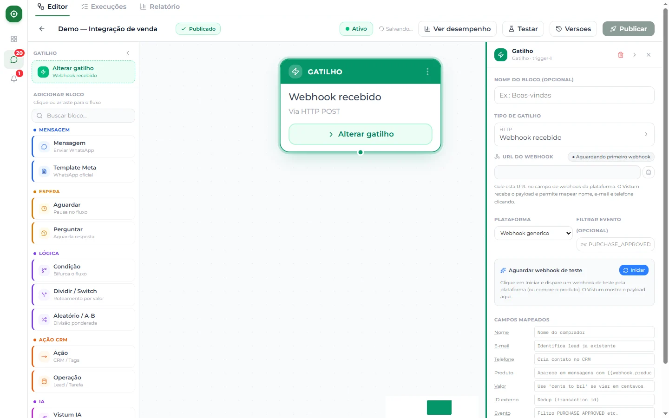Click the Telefone mapped field input
The height and width of the screenshot is (418, 669).
click(594, 359)
